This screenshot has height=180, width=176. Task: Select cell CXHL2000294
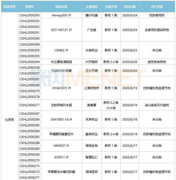[x=30, y=62]
